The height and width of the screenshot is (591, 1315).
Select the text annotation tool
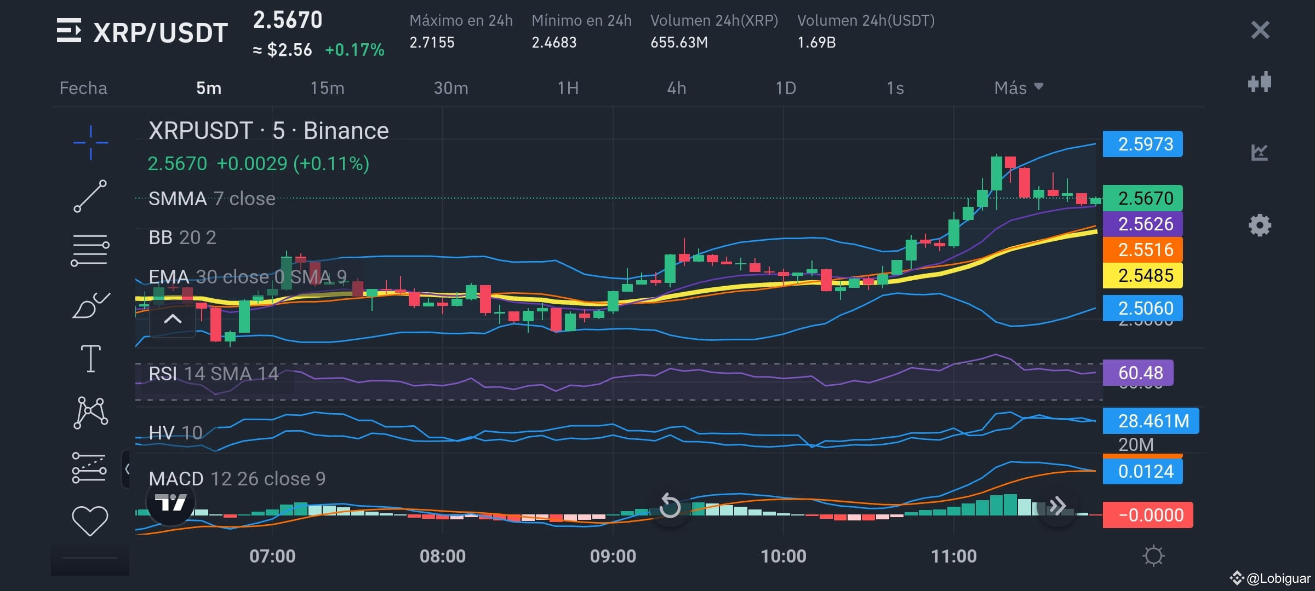pos(91,358)
